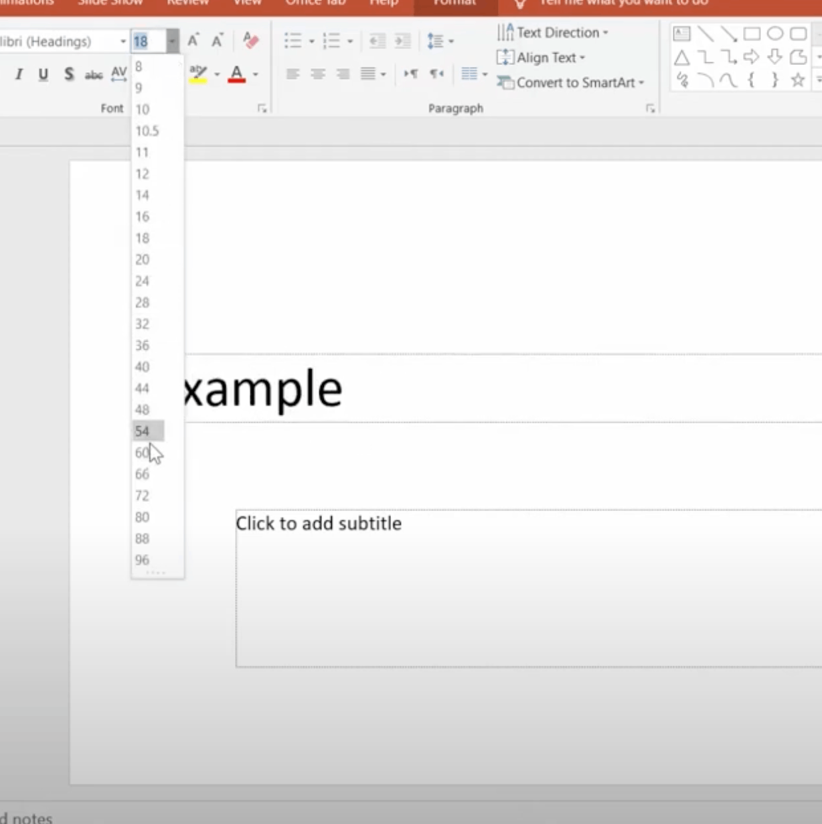The width and height of the screenshot is (822, 824).
Task: Decrease list indent level
Action: click(x=378, y=41)
